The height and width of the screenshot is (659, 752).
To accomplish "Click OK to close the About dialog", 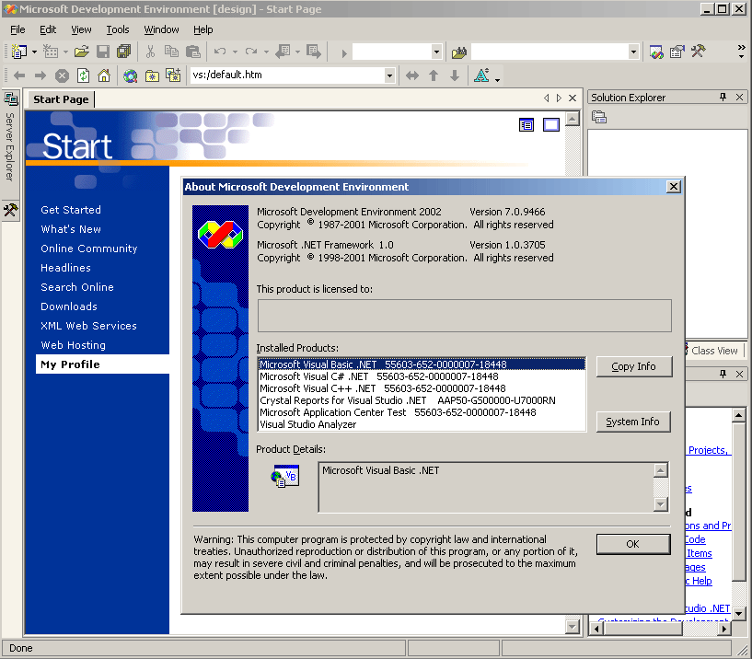I will (632, 544).
